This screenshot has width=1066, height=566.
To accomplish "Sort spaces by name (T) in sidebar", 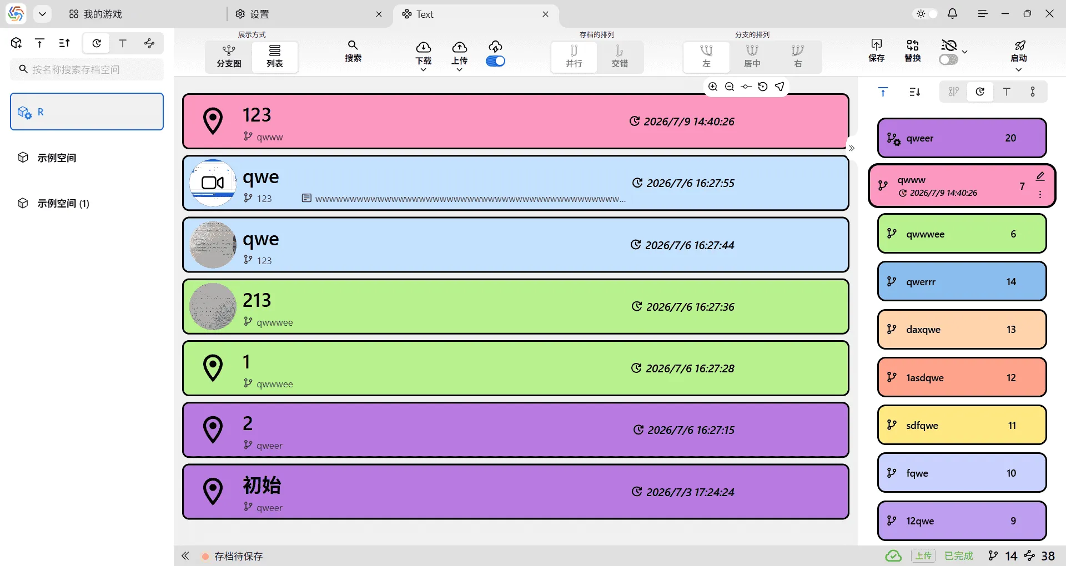I will click(123, 43).
